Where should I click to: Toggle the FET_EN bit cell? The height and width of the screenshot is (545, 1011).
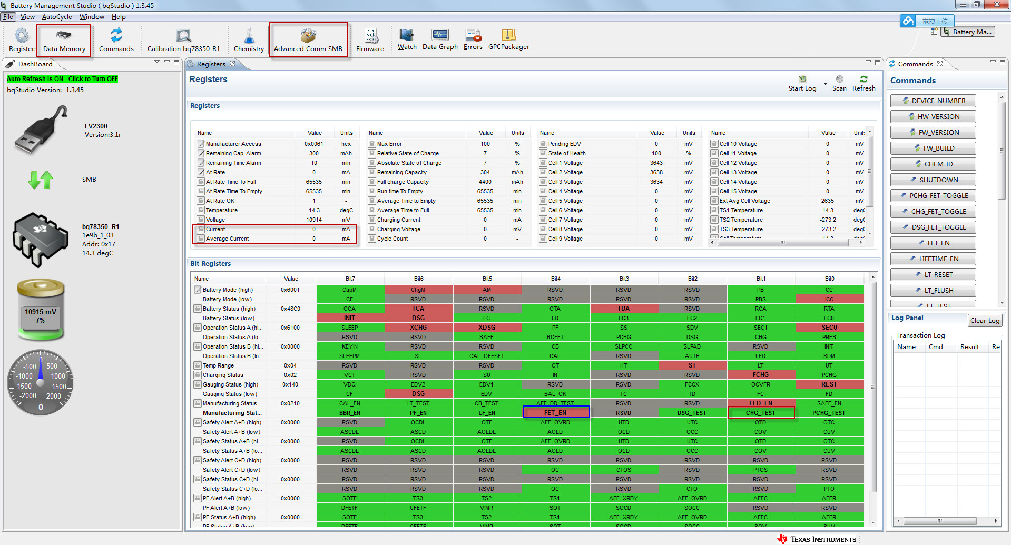[556, 413]
